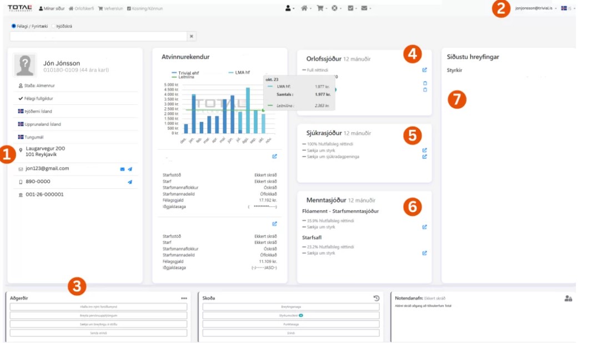This screenshot has height=343, width=592.
Task: Click the user lock icon in the Notendanafn panel
Action: (x=568, y=298)
